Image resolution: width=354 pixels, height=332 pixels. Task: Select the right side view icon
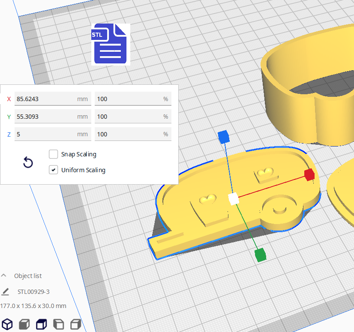pyautogui.click(x=76, y=324)
